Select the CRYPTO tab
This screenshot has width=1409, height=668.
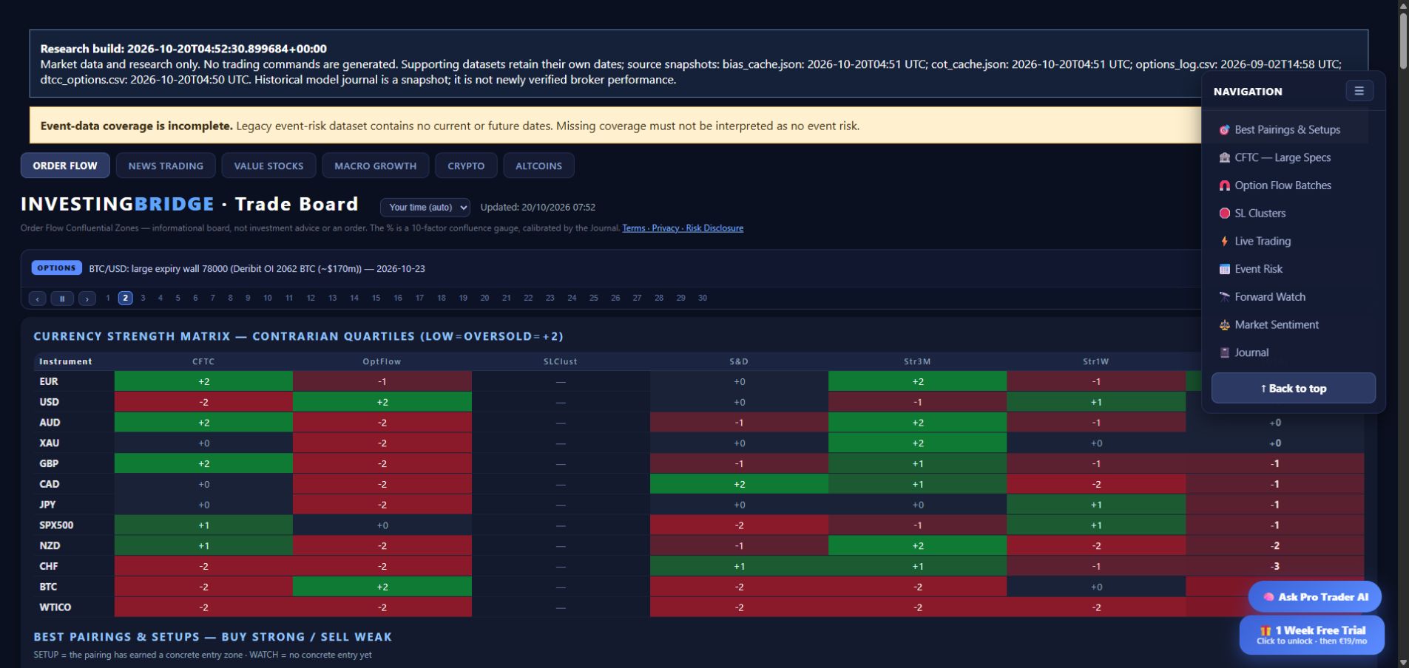466,166
